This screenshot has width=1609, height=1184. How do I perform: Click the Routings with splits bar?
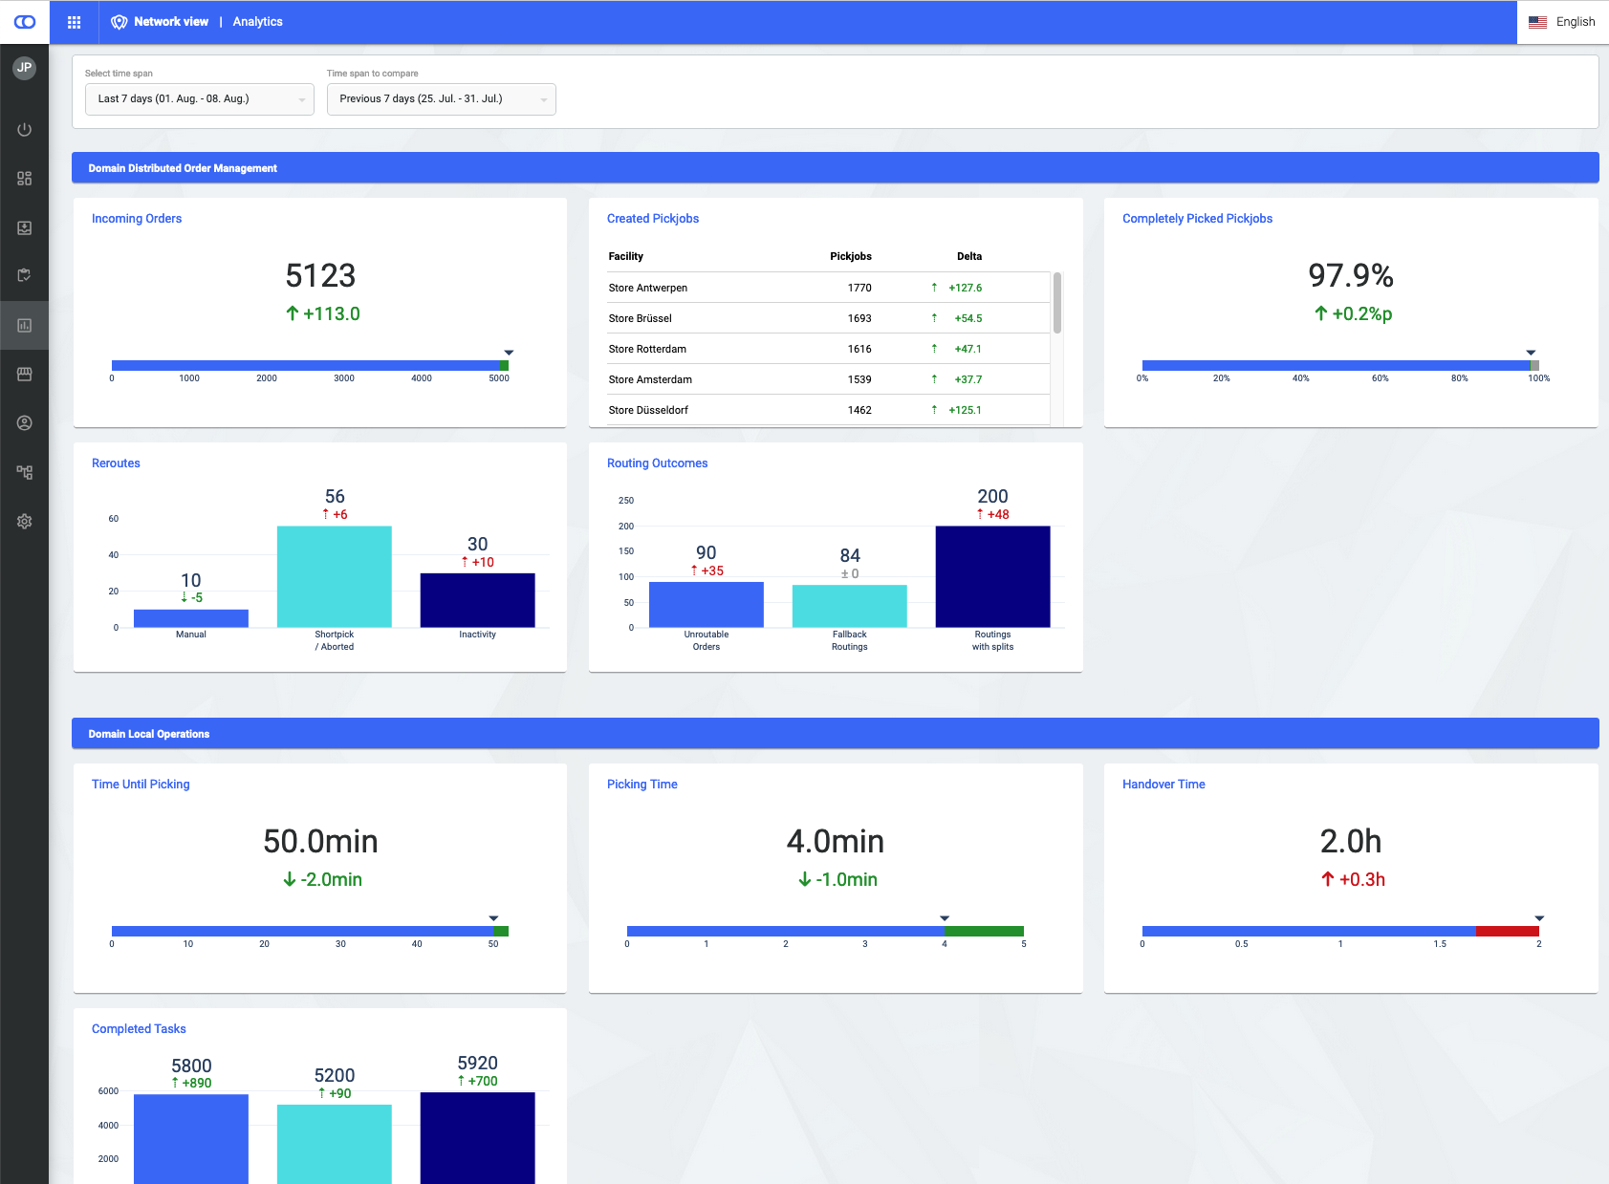coord(992,576)
